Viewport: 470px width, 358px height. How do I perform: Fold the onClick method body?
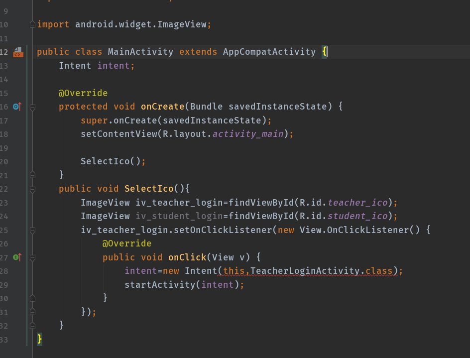32,258
